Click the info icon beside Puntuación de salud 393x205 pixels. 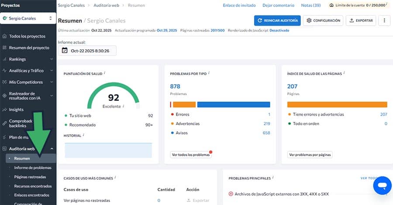point(105,74)
